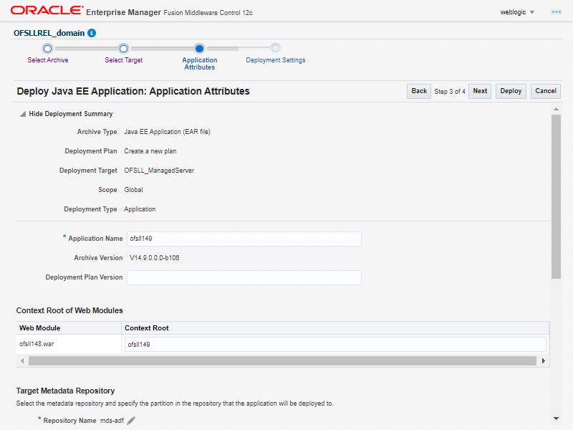The image size is (573, 430).
Task: Click the V14.9.0.0.0-b106 archive version text
Action: pos(155,258)
